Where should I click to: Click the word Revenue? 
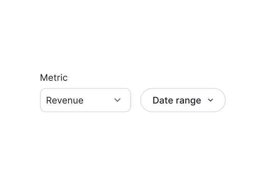click(65, 100)
